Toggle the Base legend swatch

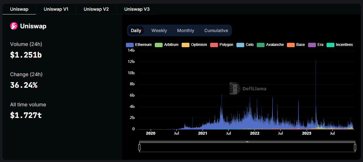pyautogui.click(x=291, y=45)
